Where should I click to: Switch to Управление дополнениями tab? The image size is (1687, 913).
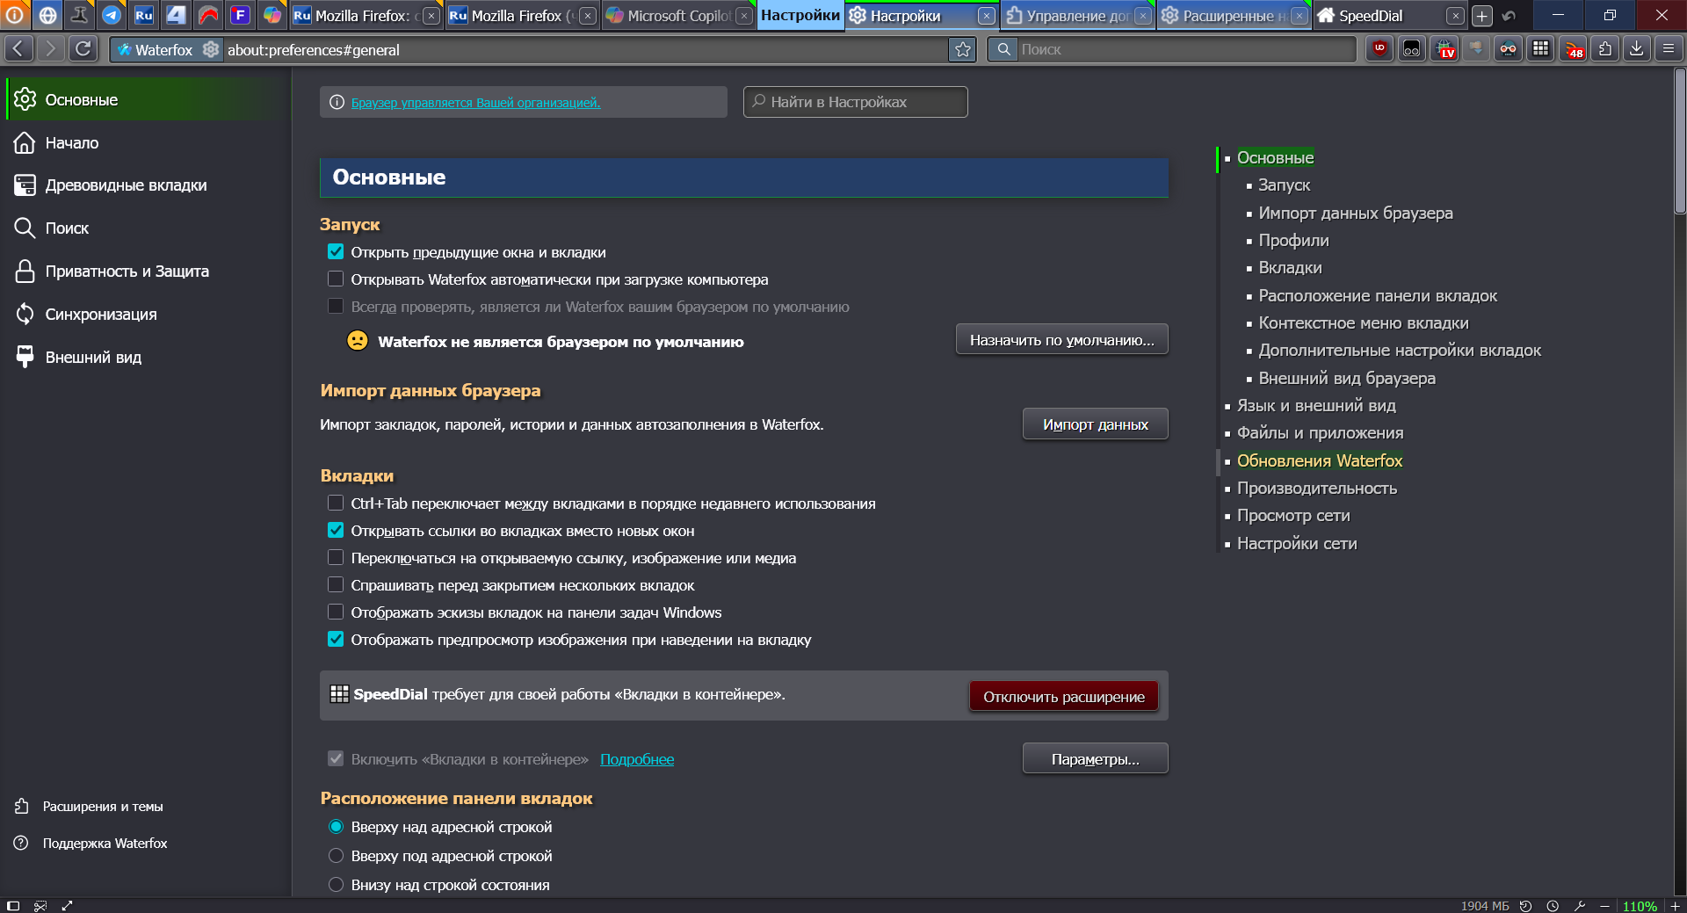[x=1077, y=16]
